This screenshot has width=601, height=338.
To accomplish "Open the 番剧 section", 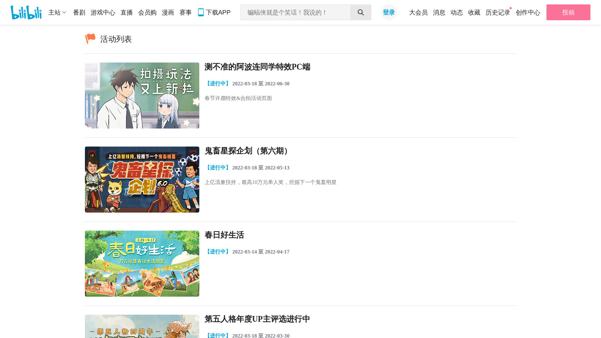I will [x=79, y=12].
